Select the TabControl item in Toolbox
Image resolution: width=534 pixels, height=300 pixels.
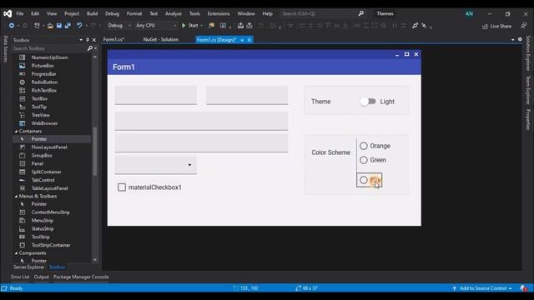(x=43, y=180)
